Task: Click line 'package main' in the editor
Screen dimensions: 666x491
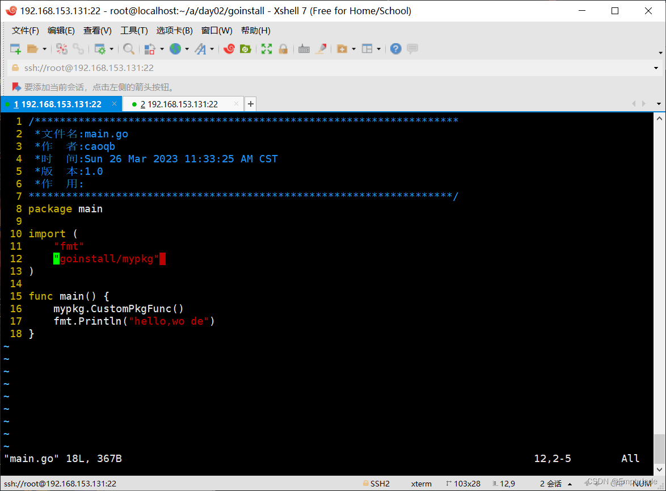Action: click(x=65, y=209)
